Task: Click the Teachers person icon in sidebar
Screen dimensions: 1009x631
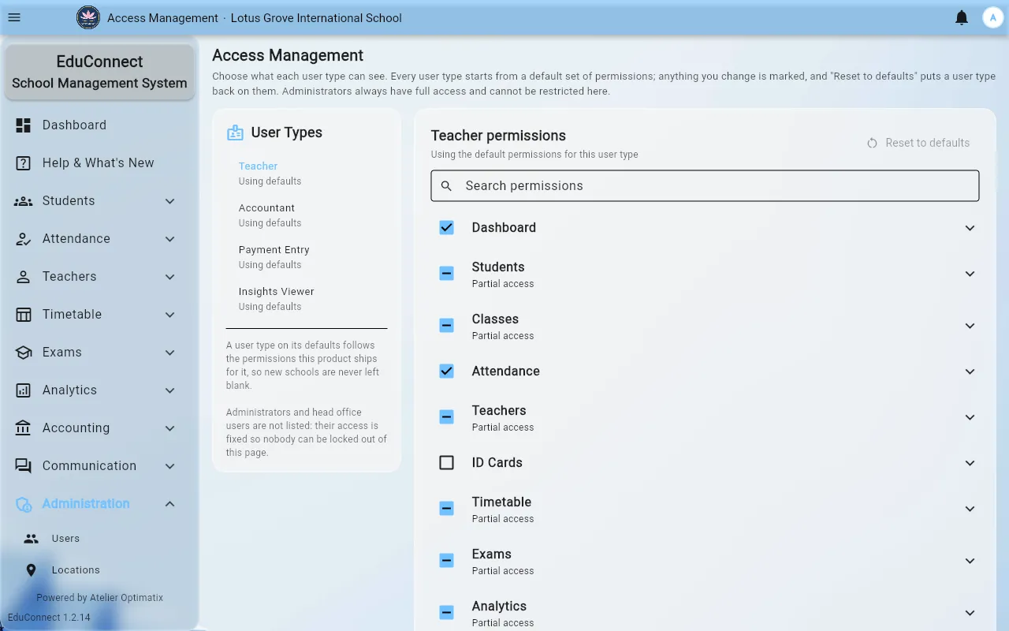Action: [24, 277]
